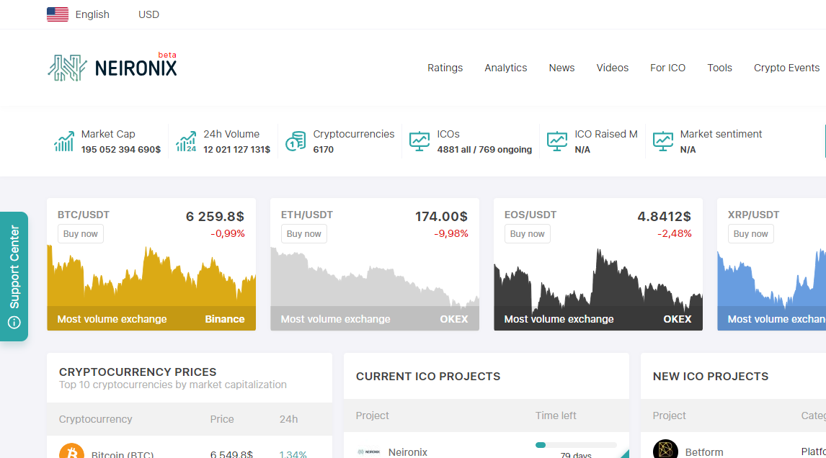The height and width of the screenshot is (458, 826).
Task: Open the Tools navigation menu
Action: click(719, 68)
